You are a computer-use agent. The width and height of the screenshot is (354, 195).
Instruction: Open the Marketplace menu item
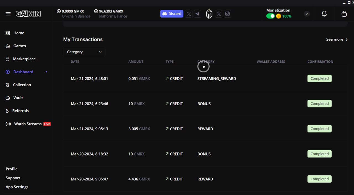click(24, 59)
